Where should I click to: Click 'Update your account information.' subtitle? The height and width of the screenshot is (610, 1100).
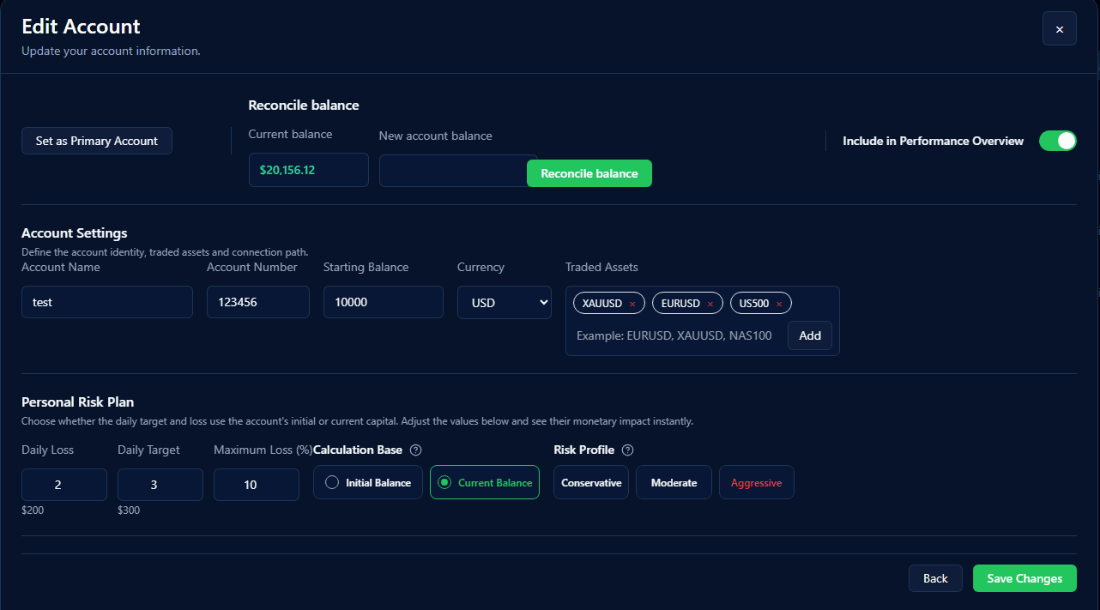pos(111,51)
